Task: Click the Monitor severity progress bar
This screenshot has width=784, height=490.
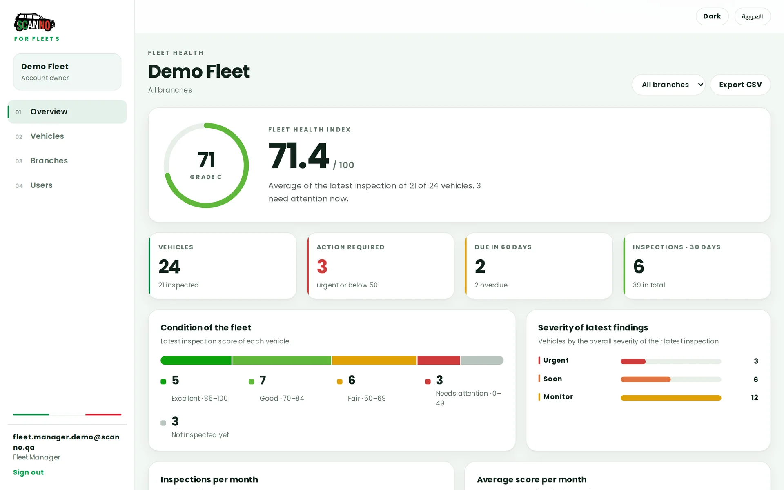Action: coord(671,398)
